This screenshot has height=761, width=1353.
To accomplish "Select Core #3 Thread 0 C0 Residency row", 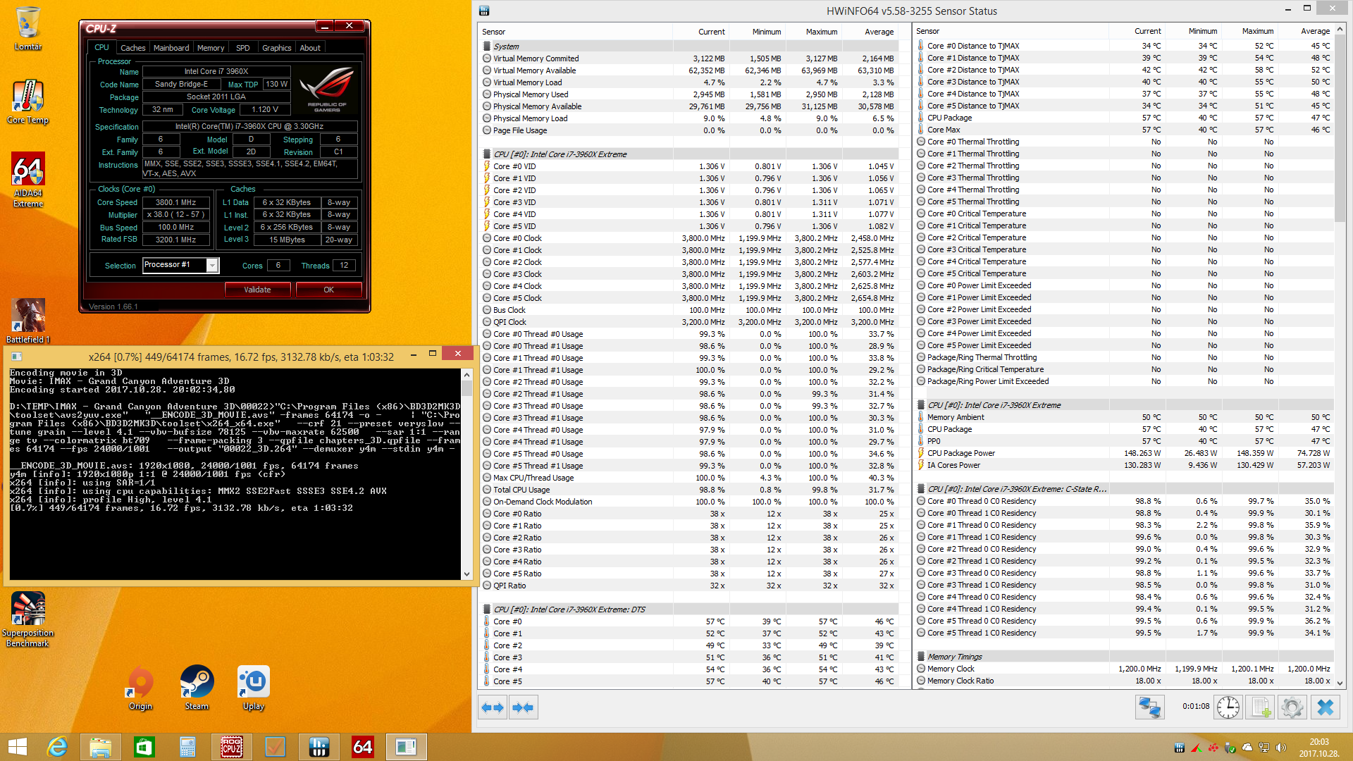I will 1124,573.
